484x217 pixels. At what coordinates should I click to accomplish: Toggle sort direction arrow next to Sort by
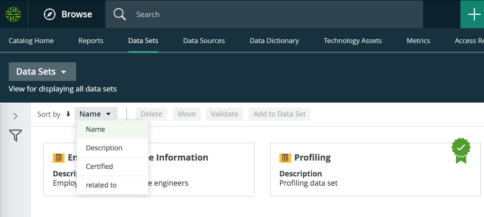coord(68,114)
